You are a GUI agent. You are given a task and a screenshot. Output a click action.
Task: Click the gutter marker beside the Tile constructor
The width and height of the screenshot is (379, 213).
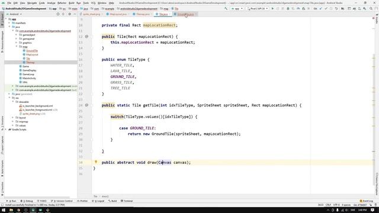coord(86,37)
